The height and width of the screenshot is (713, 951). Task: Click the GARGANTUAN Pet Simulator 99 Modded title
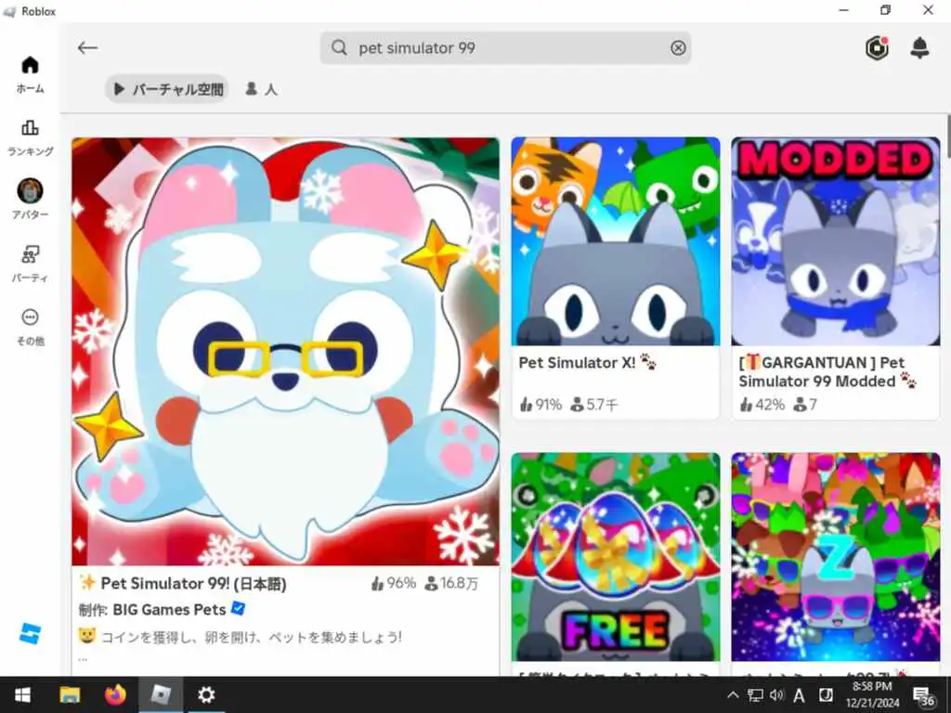pyautogui.click(x=827, y=371)
